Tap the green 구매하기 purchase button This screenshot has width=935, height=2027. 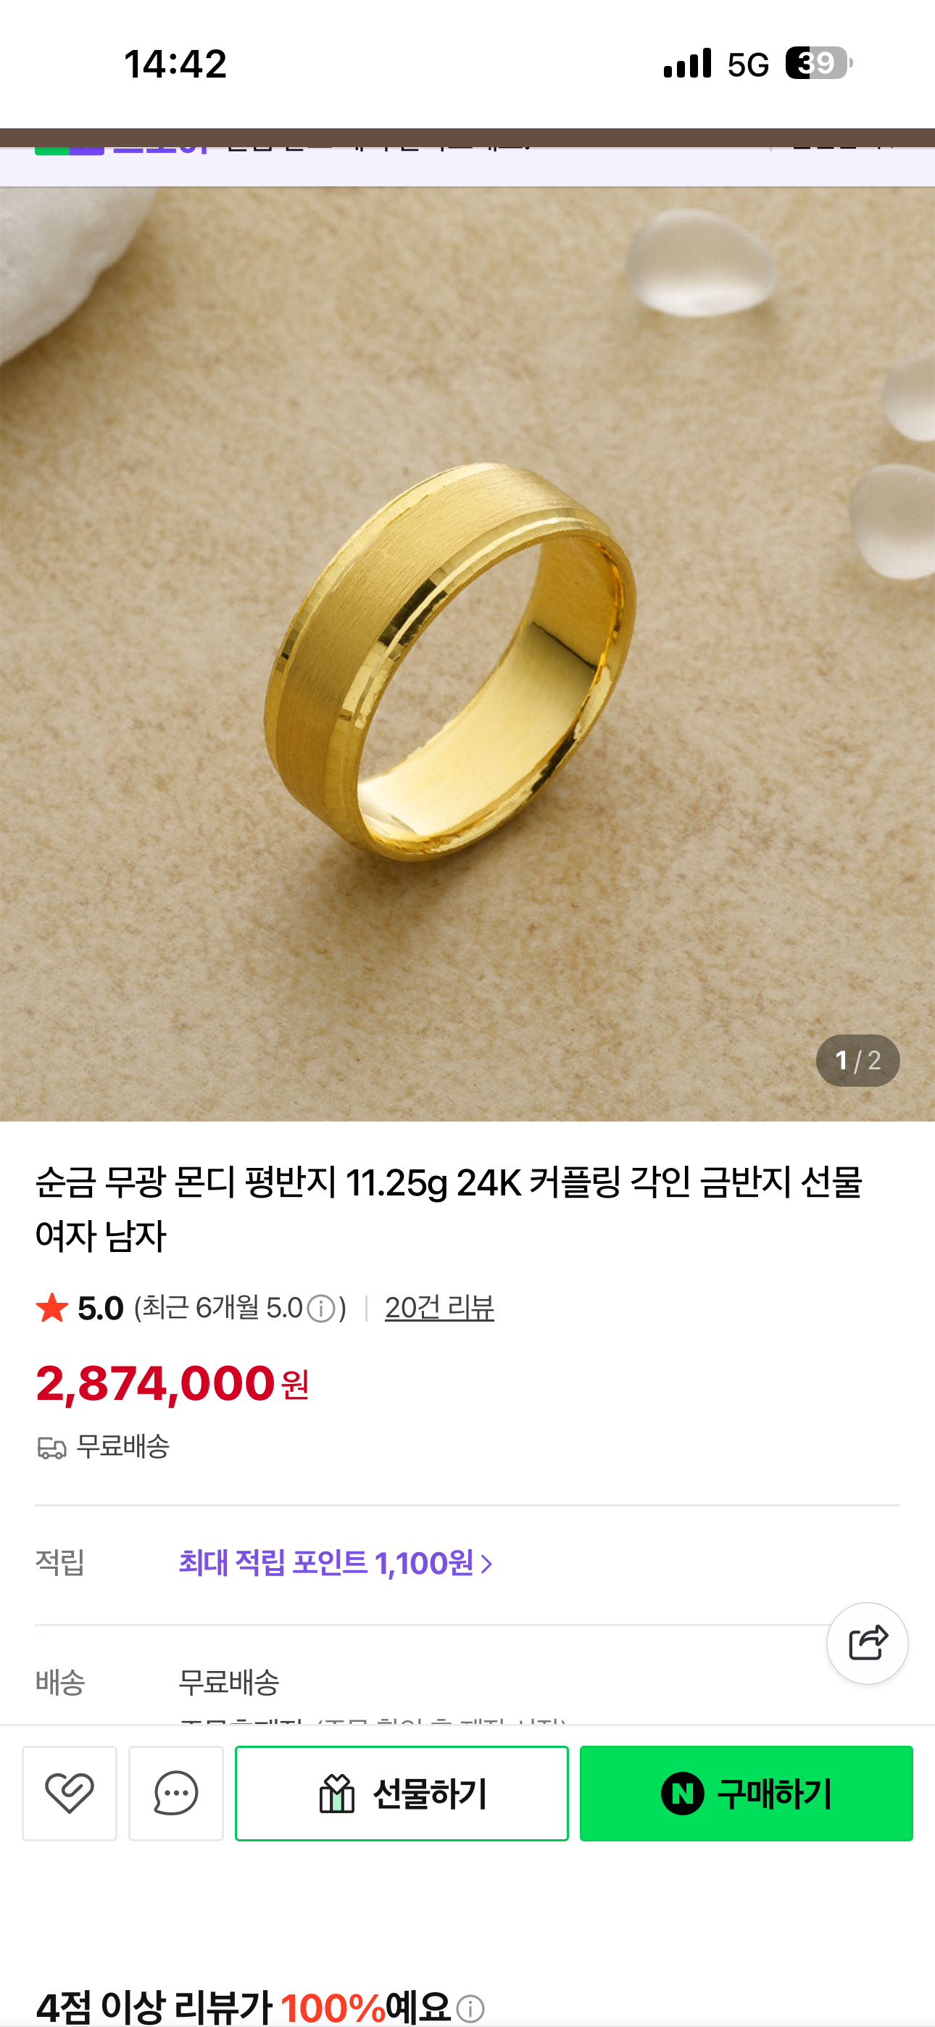pos(746,1794)
